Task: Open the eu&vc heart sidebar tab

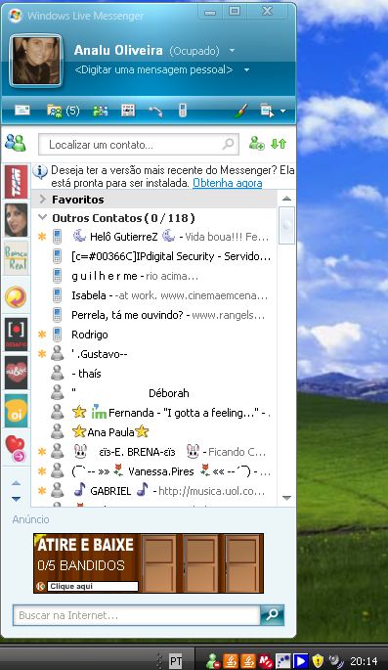Action: (16, 373)
